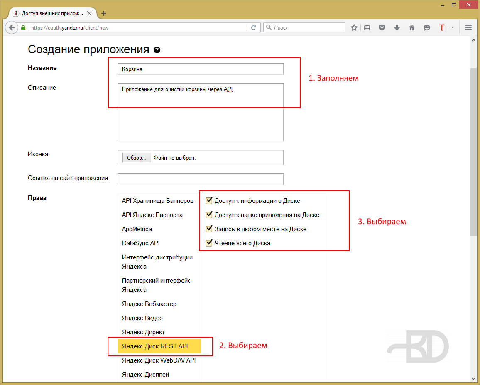
Task: Click the Yandex favicon on the tab
Action: tap(16, 13)
